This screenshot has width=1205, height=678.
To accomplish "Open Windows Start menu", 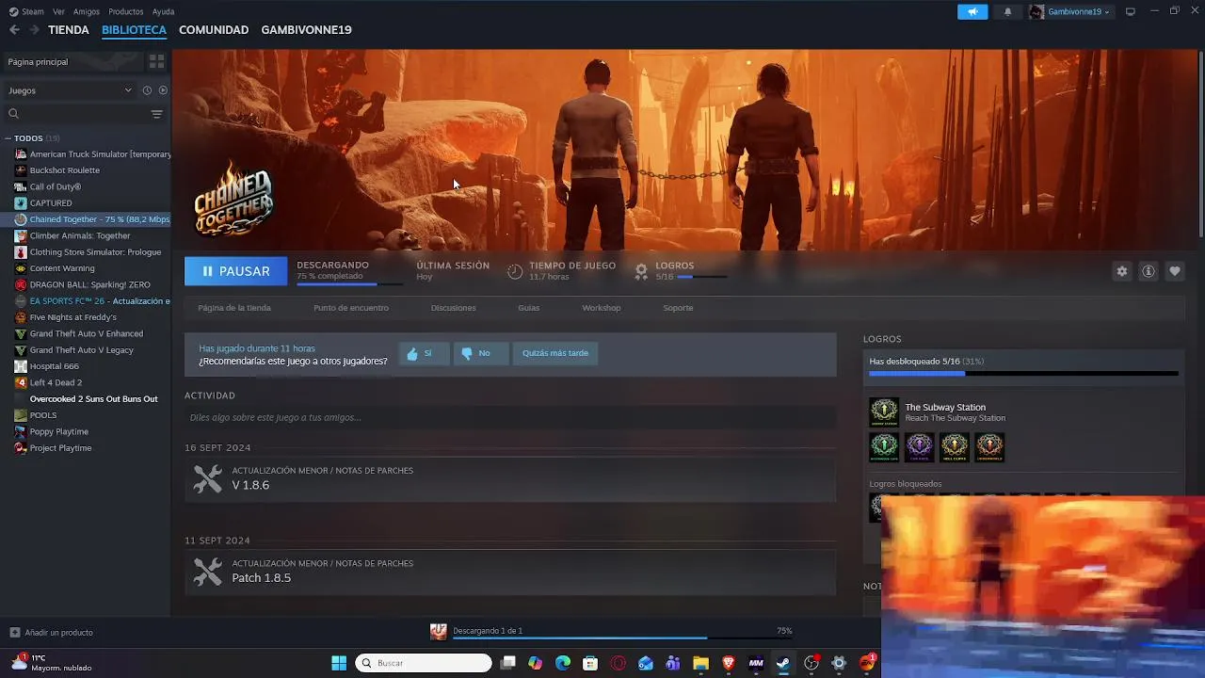I will (339, 663).
